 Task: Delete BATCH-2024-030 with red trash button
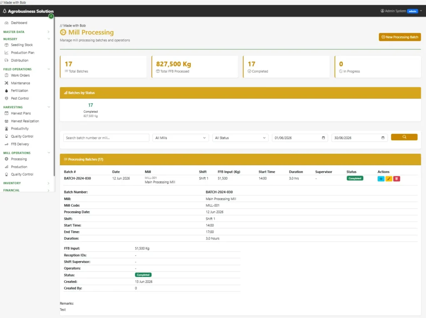(x=396, y=179)
